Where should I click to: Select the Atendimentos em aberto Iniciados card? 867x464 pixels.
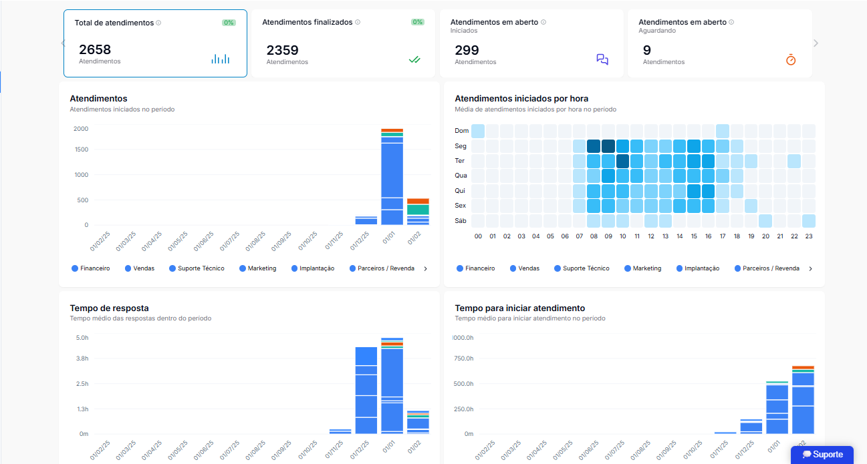coord(531,43)
